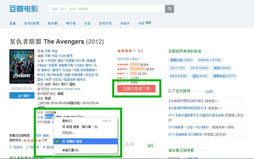
Task: Choose 用百度搜索"复仇者" in the context menu
Action: [x=86, y=127]
